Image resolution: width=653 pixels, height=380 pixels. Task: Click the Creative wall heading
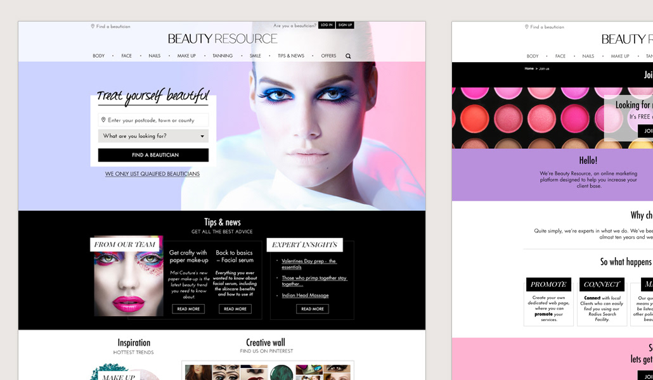click(x=266, y=343)
